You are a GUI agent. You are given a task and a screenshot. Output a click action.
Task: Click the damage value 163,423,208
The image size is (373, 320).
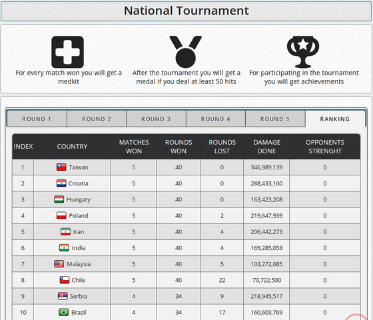266,199
